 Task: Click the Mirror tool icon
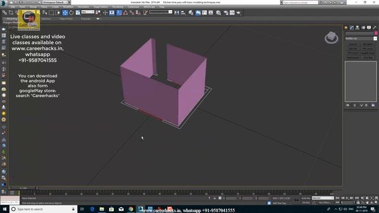[x=176, y=12]
